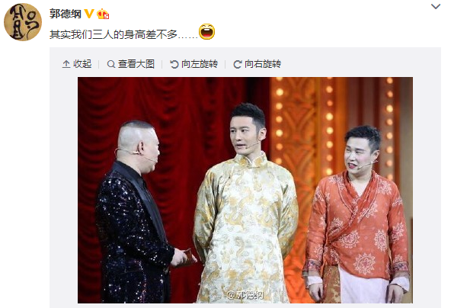
Task: Click the post text 其实我们三人的身高差不多
Action: click(x=114, y=34)
